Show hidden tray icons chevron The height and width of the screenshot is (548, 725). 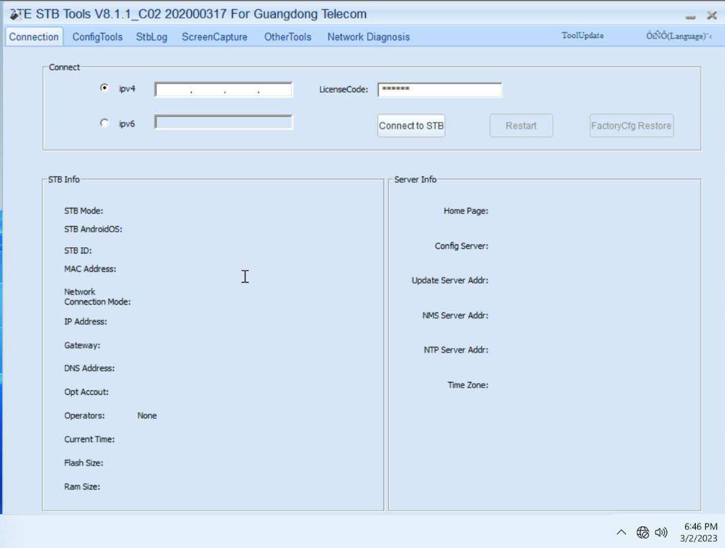[621, 532]
